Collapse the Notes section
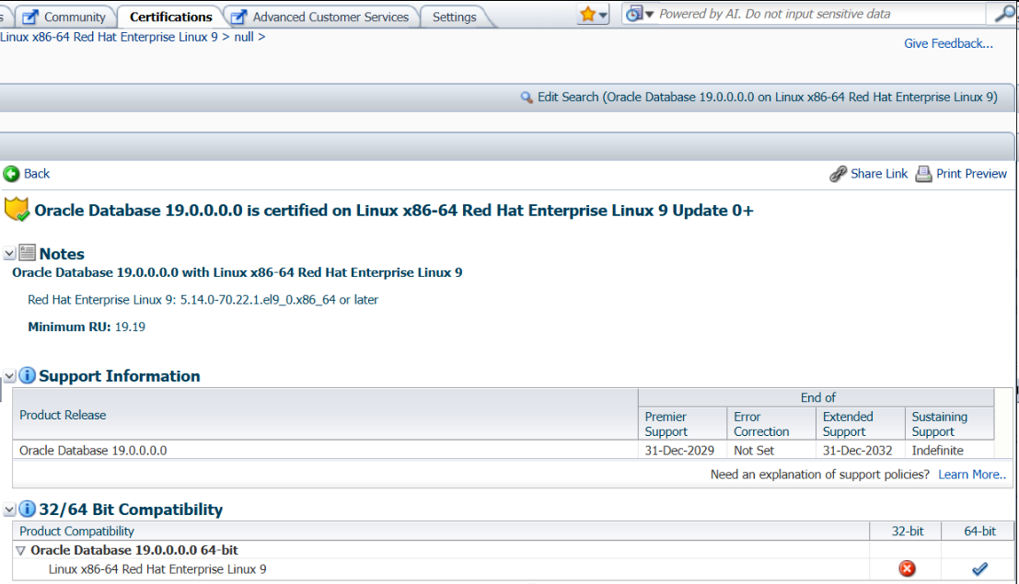The image size is (1019, 584). pyautogui.click(x=9, y=253)
